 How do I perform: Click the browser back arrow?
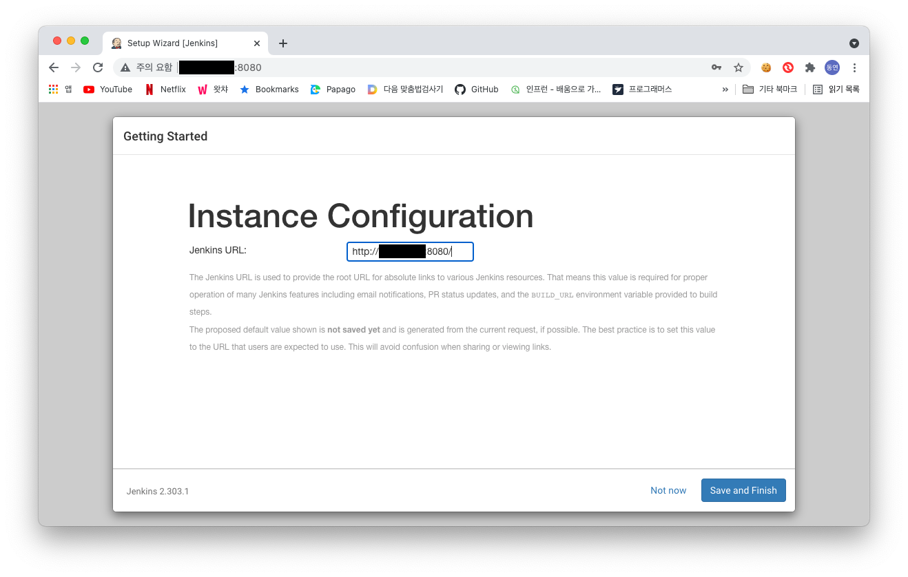pos(54,67)
